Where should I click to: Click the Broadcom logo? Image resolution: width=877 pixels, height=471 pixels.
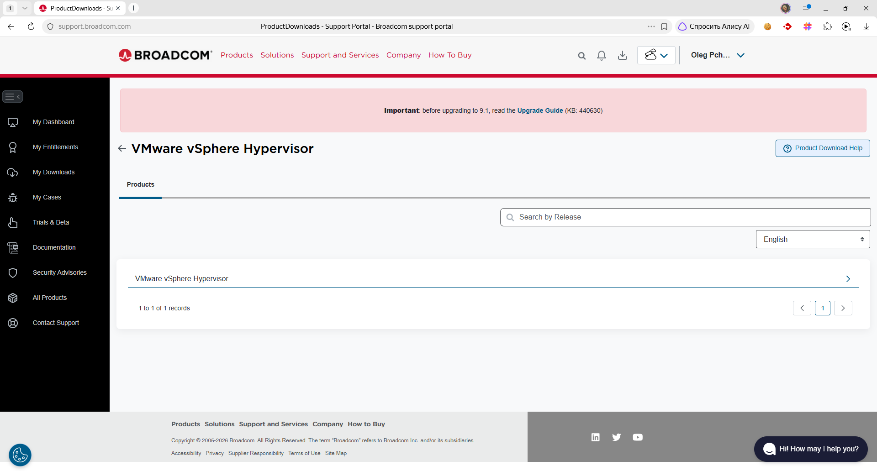pos(165,55)
